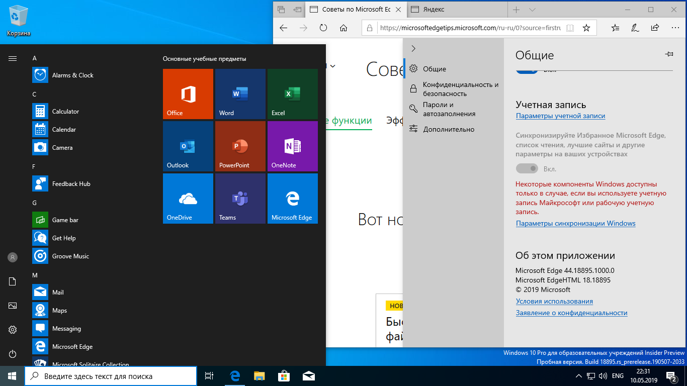
Task: Pin the Edge settings pane
Action: (x=669, y=54)
